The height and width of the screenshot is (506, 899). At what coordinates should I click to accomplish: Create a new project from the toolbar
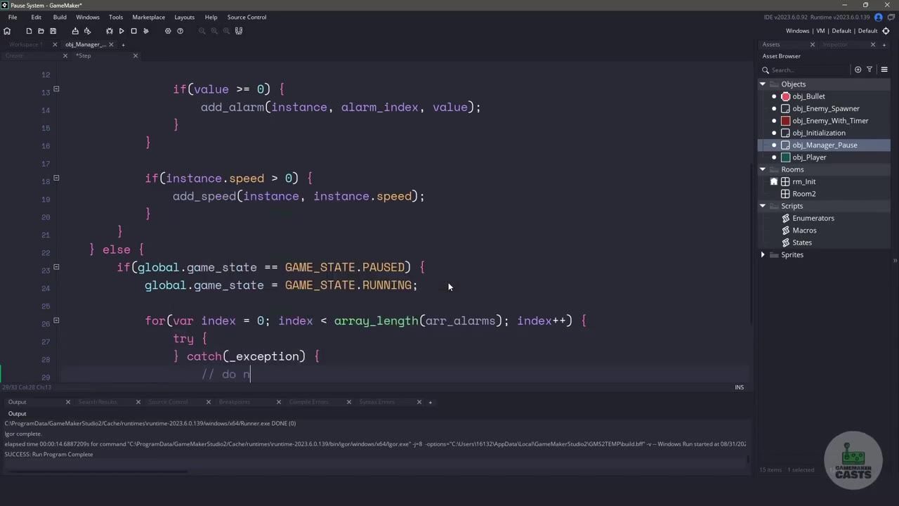tap(29, 31)
